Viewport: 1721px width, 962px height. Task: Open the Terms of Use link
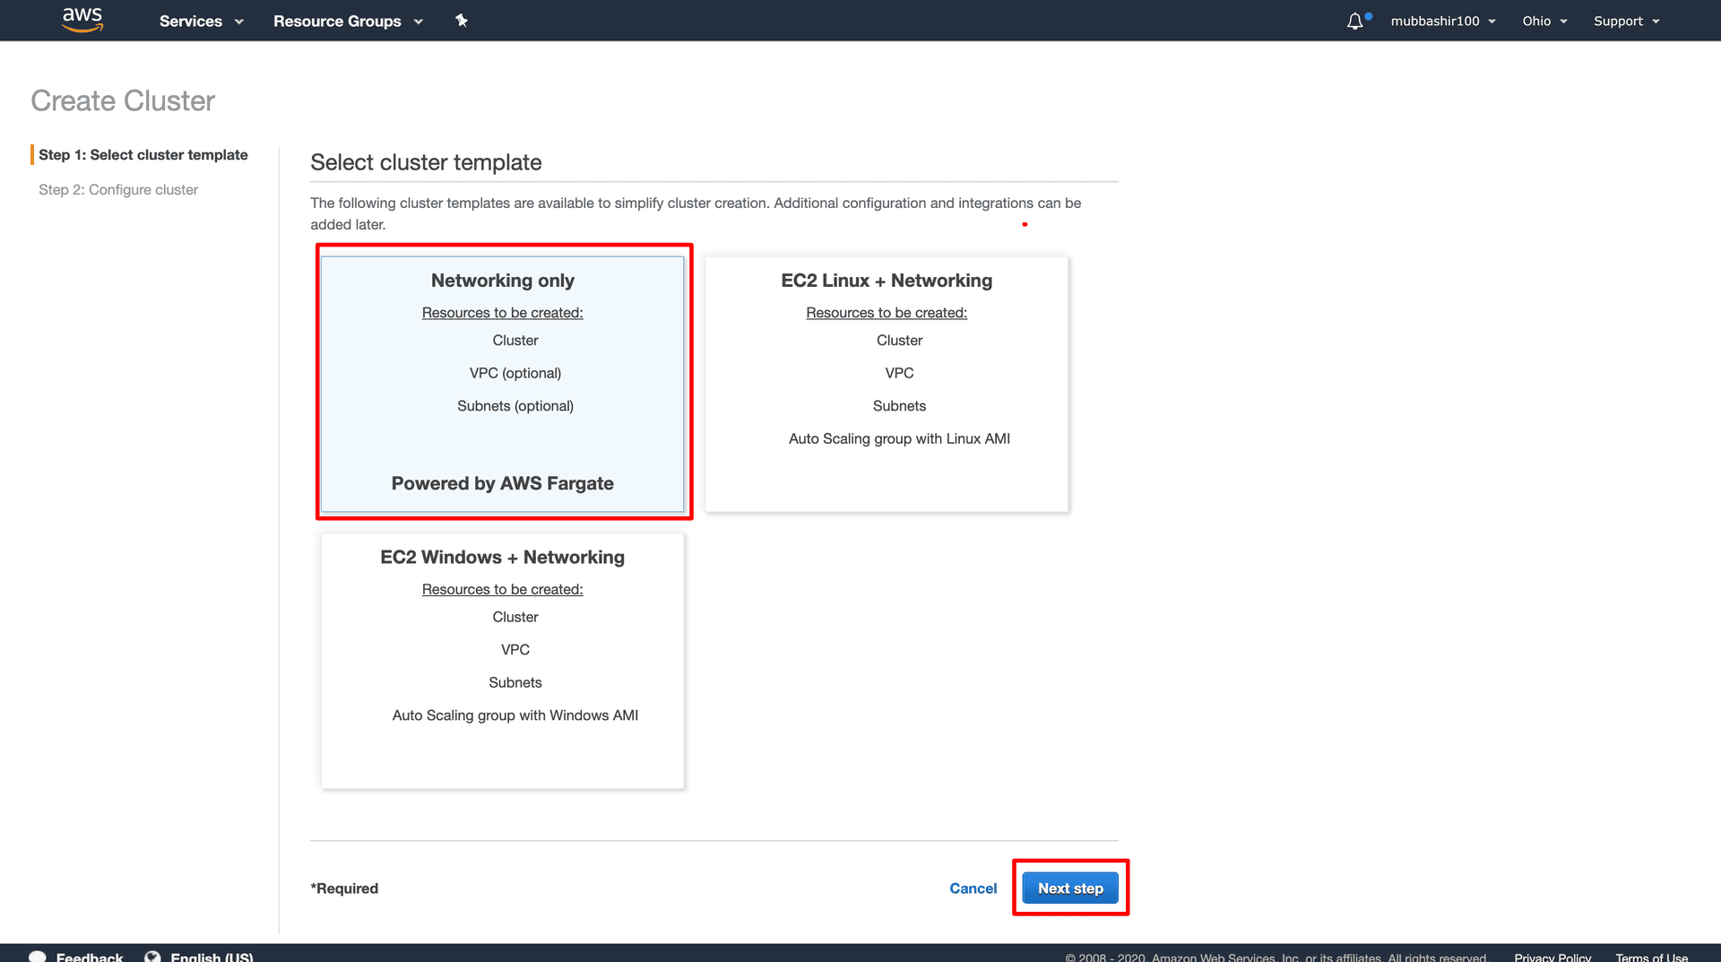[1651, 957]
